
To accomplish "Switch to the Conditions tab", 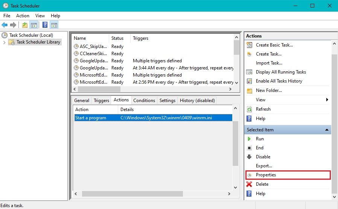I will point(144,101).
